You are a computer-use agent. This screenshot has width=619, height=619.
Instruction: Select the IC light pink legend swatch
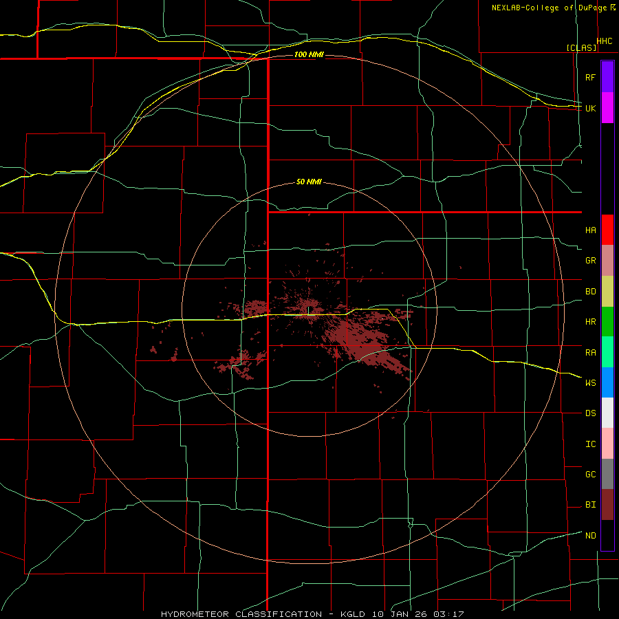(x=607, y=444)
